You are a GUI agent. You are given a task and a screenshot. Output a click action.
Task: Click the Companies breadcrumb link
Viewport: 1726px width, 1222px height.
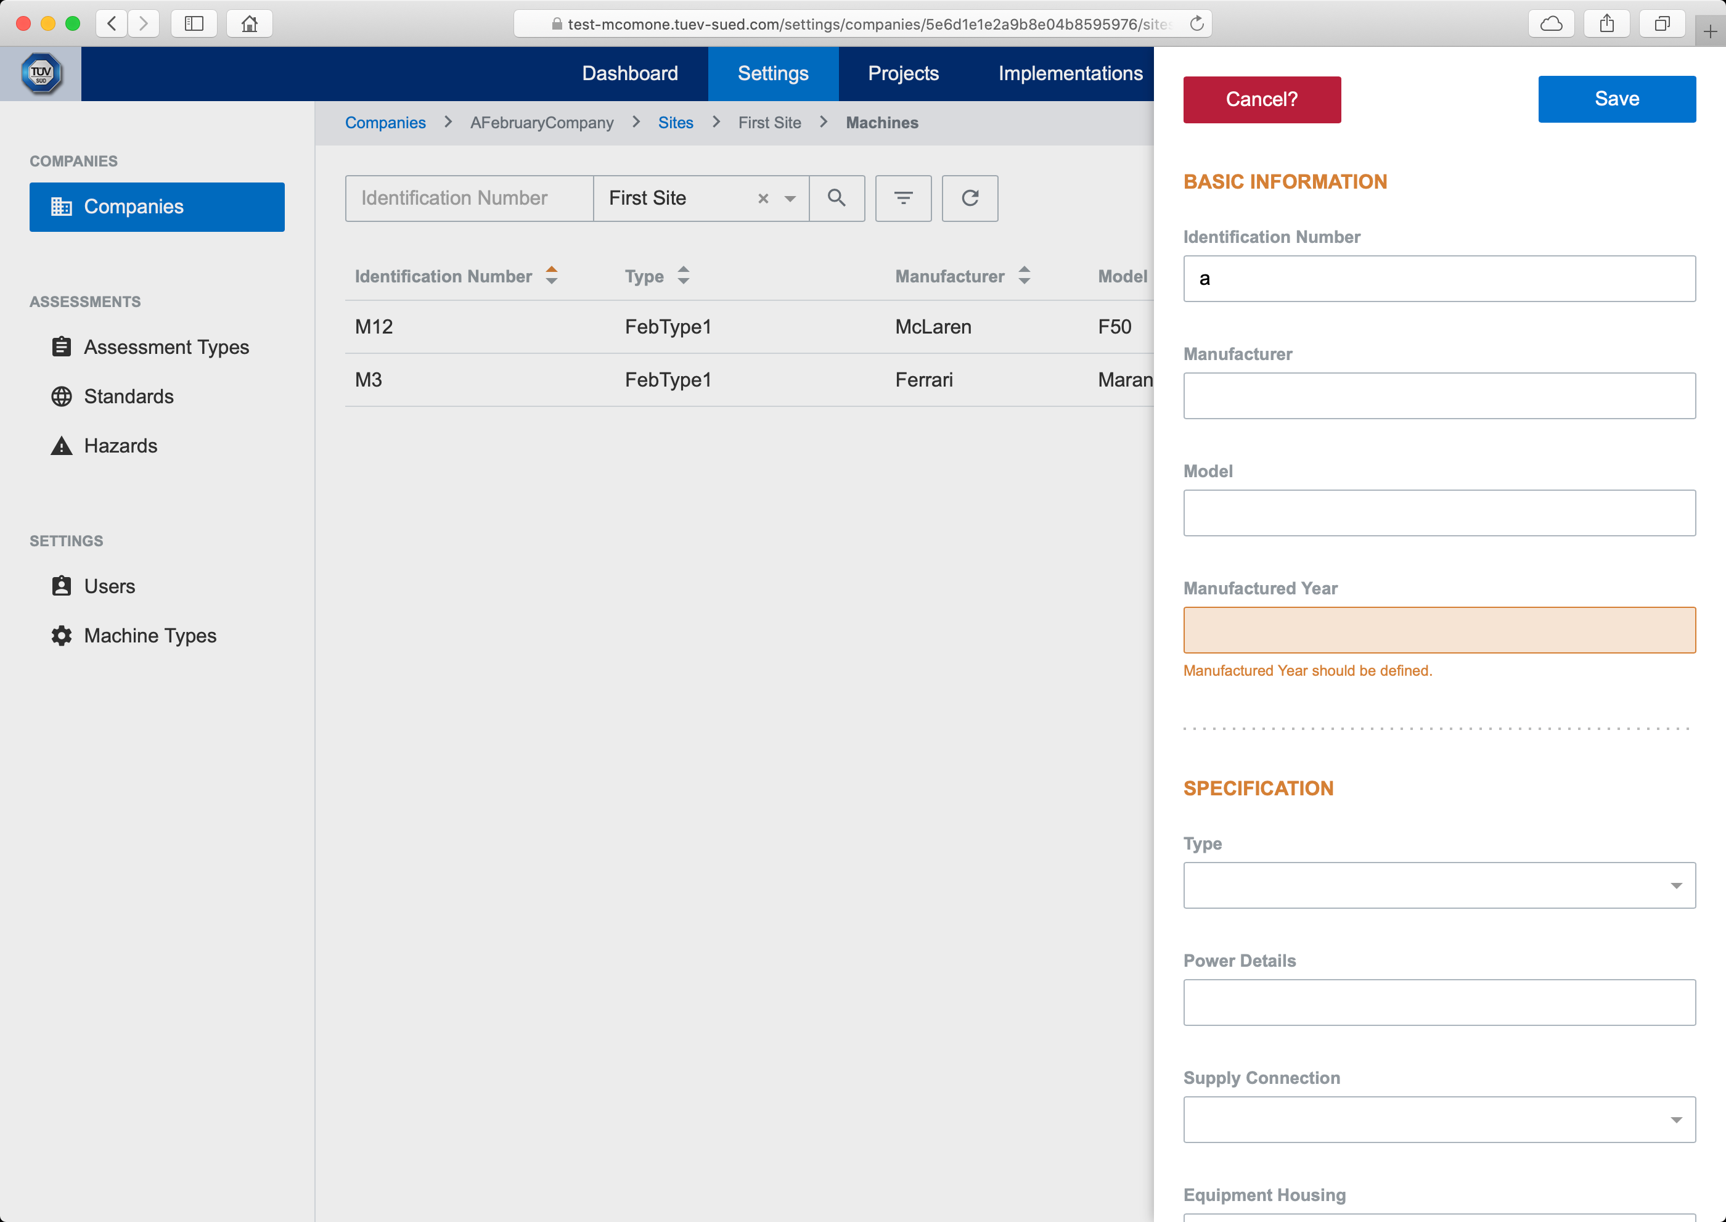tap(385, 123)
